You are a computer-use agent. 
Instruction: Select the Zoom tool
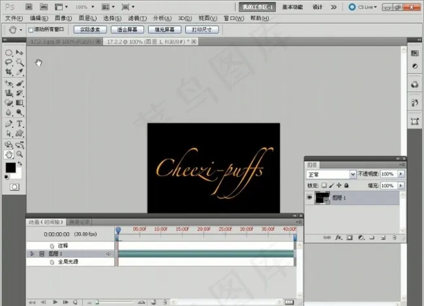(20, 155)
